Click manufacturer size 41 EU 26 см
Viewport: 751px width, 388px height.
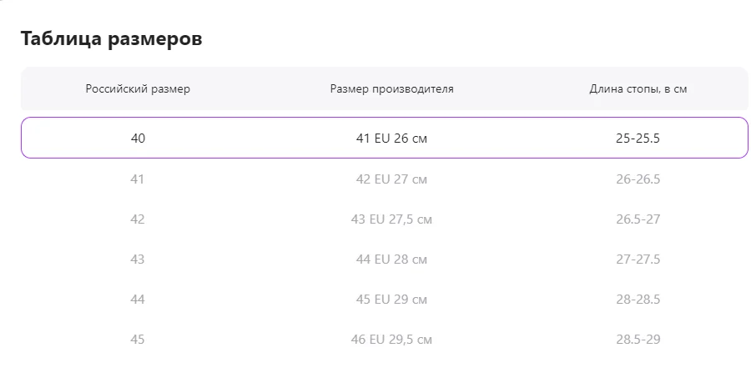coord(391,139)
